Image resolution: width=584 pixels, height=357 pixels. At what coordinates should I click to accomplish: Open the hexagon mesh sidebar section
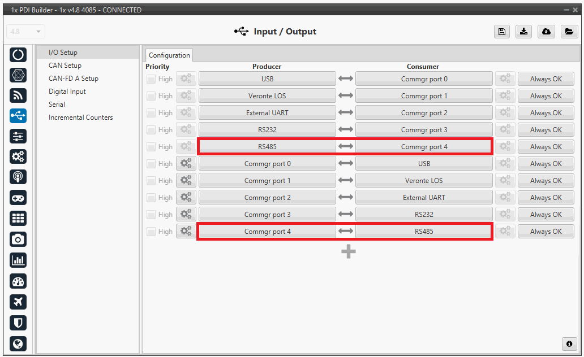point(18,75)
